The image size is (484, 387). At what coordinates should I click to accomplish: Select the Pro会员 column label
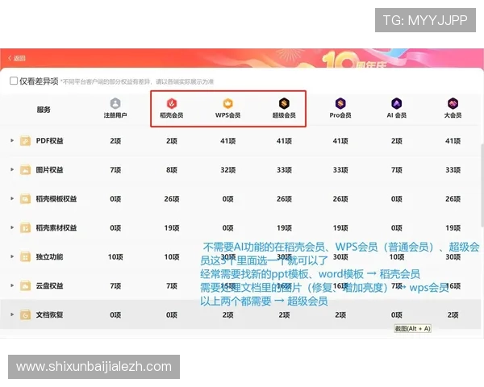(340, 115)
